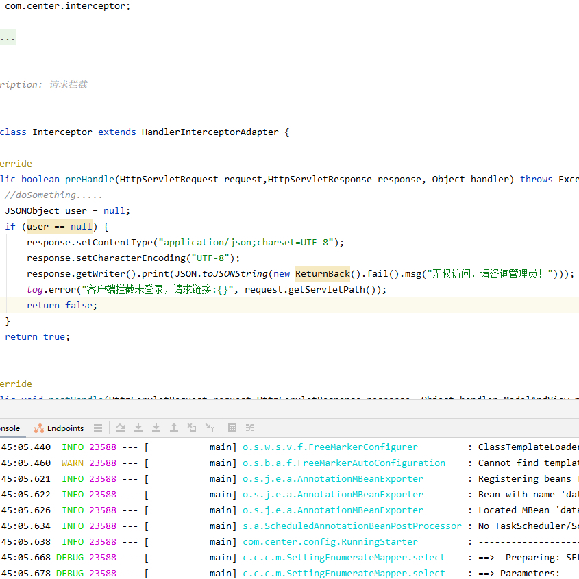
Task: Click the 'No TaskScheduler' log message
Action: [528, 526]
